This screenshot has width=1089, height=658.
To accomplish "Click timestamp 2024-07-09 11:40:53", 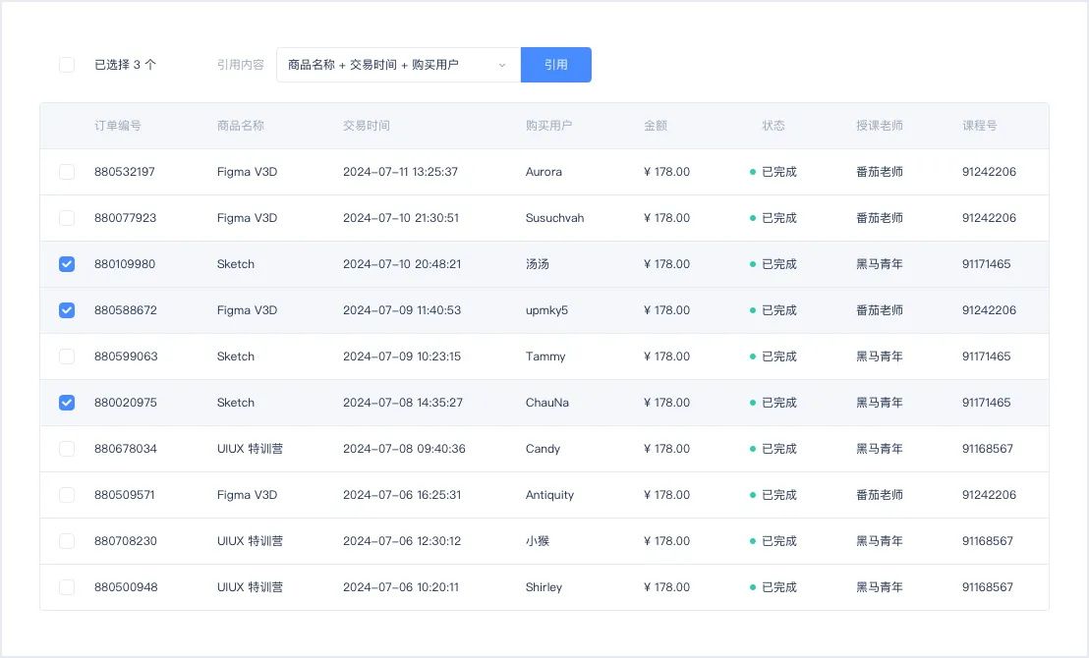I will coord(402,310).
